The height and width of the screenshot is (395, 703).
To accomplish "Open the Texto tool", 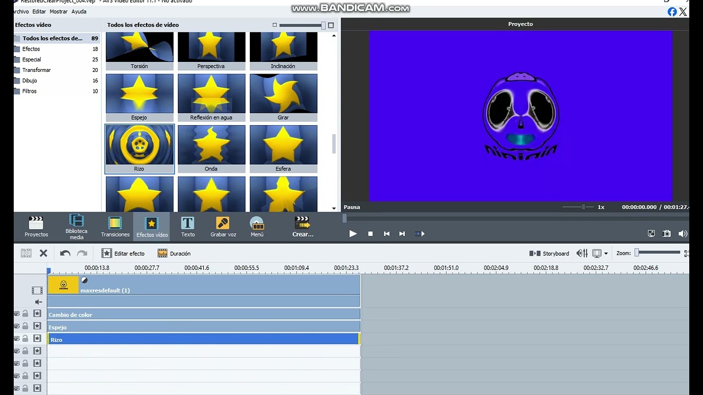I will 188,227.
